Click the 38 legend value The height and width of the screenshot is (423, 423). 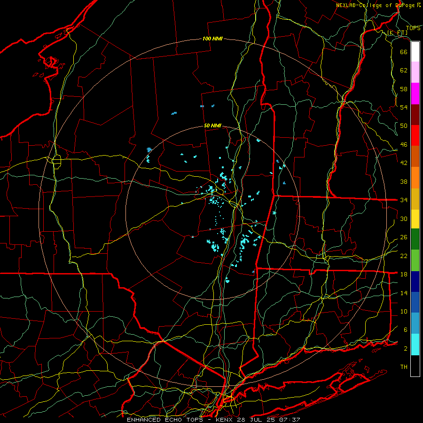tap(404, 181)
